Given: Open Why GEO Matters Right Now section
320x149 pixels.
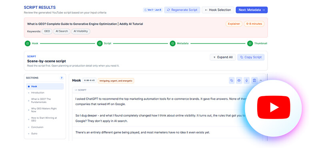Looking at the screenshot, I should tap(44, 110).
